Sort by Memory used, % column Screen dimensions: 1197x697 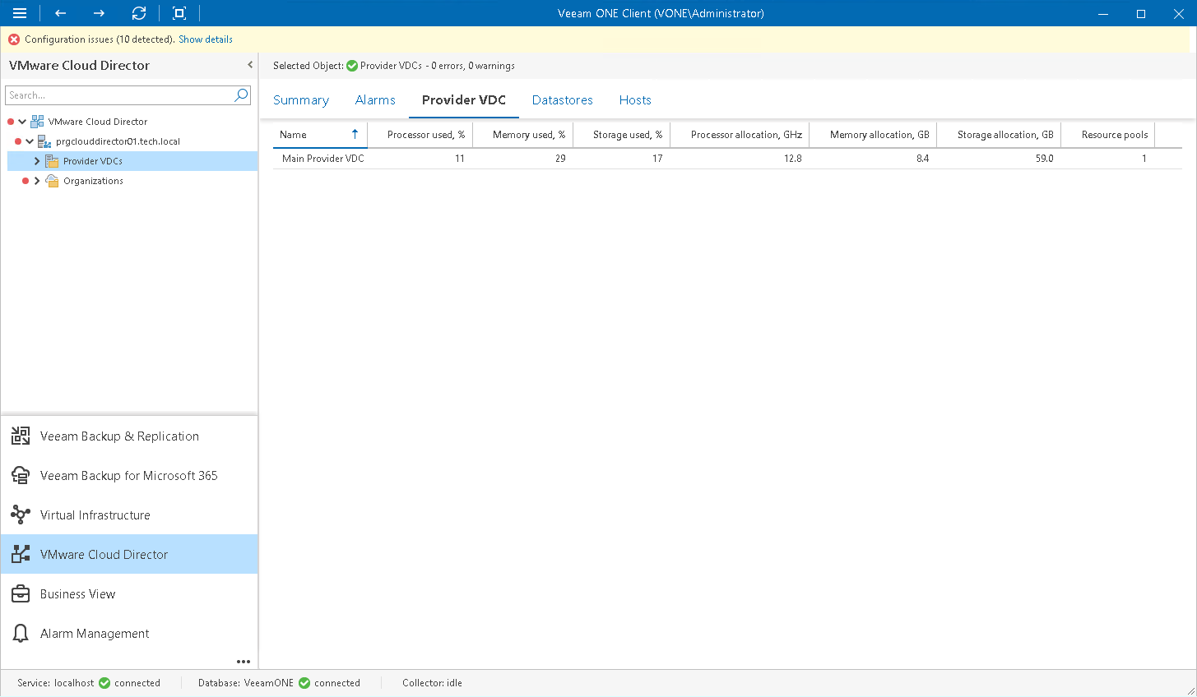point(522,135)
